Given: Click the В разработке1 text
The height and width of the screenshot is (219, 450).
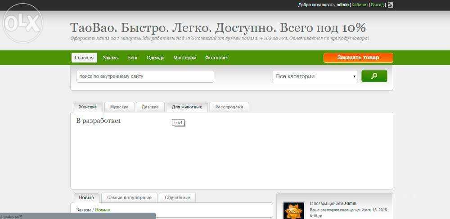Looking at the screenshot, I should 99,121.
